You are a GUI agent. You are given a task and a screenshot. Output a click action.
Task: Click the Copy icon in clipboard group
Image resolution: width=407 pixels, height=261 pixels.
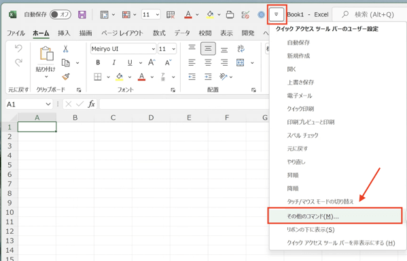(x=66, y=62)
